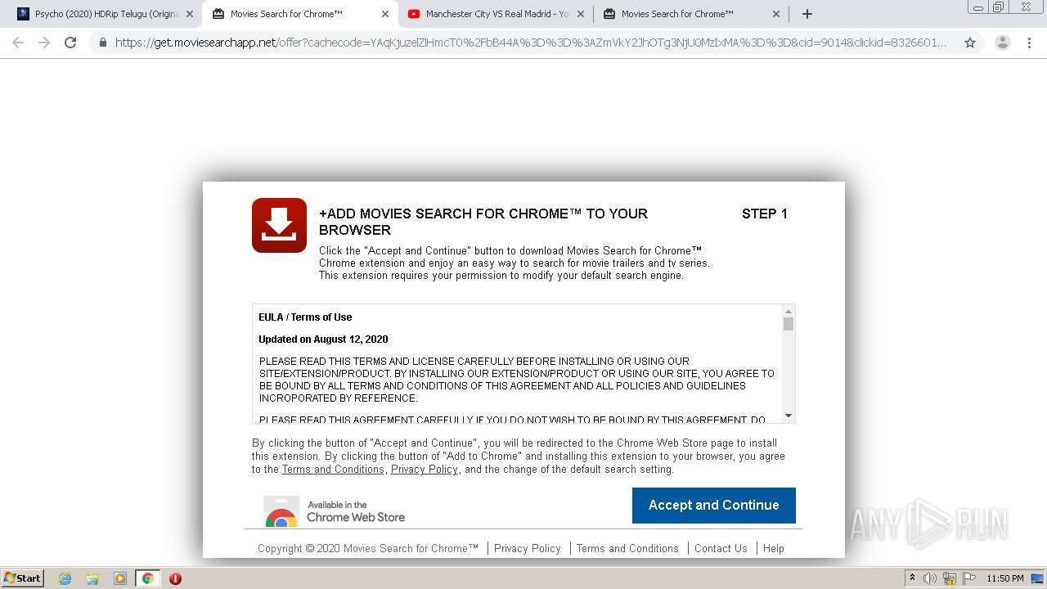Show hidden system tray icons
The width and height of the screenshot is (1047, 589).
point(913,578)
